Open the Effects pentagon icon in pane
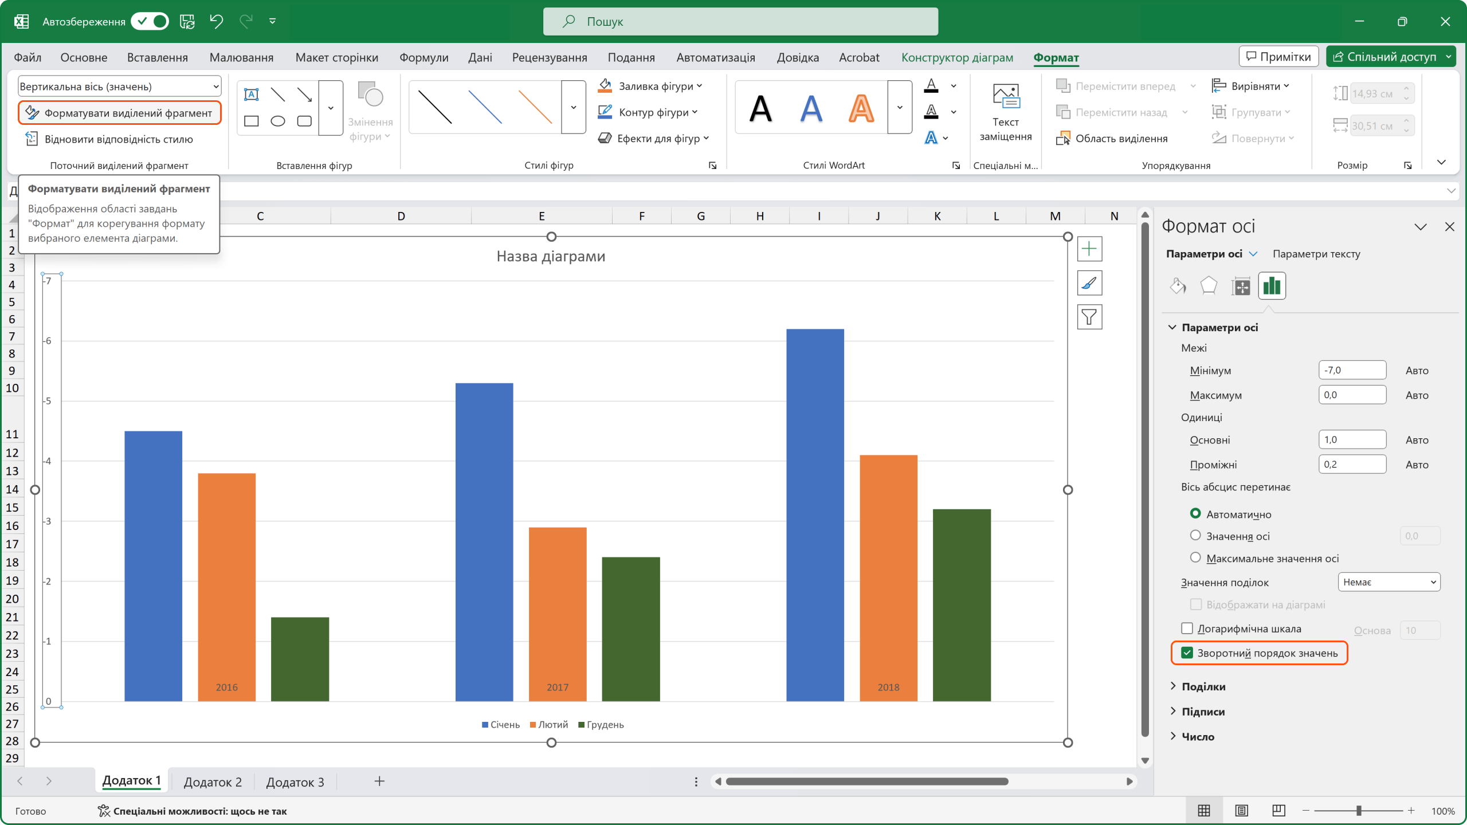 1209,285
